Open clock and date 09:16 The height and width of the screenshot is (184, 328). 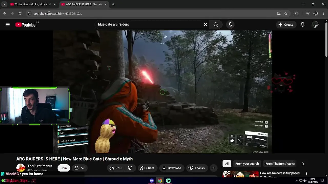(x=313, y=181)
